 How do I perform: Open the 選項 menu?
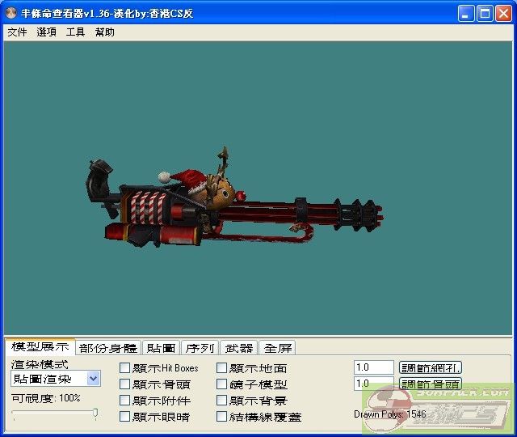(x=47, y=32)
